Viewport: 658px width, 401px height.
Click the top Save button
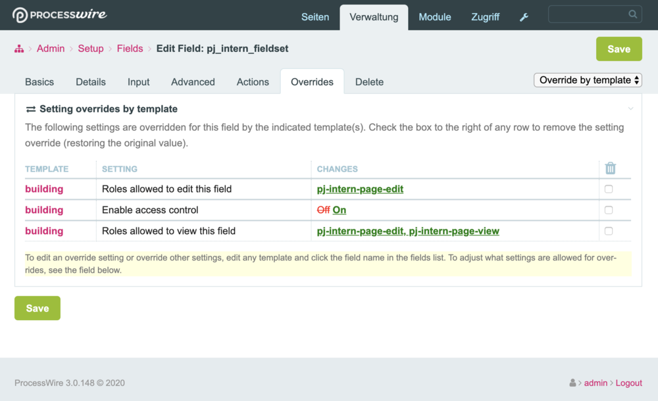(619, 49)
